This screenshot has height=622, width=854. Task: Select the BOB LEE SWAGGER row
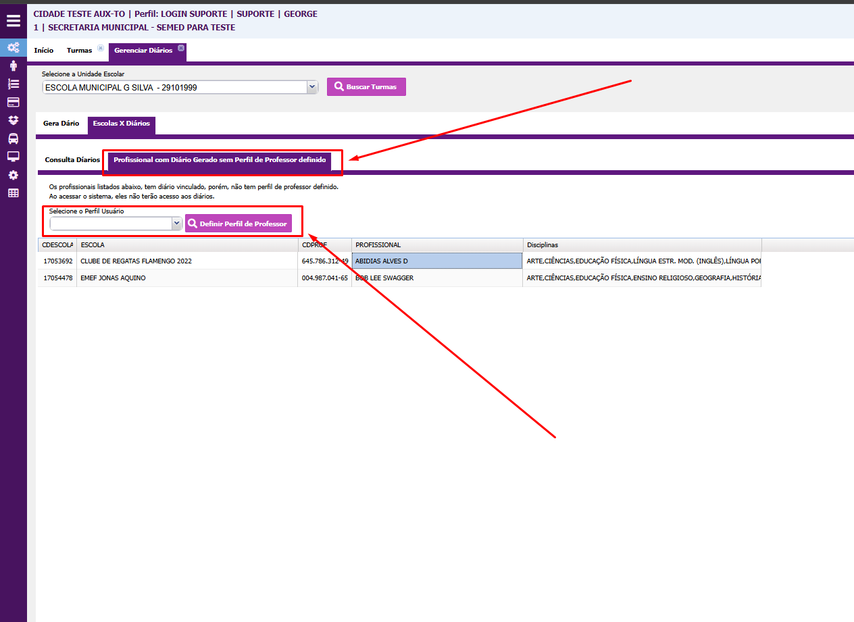point(436,278)
